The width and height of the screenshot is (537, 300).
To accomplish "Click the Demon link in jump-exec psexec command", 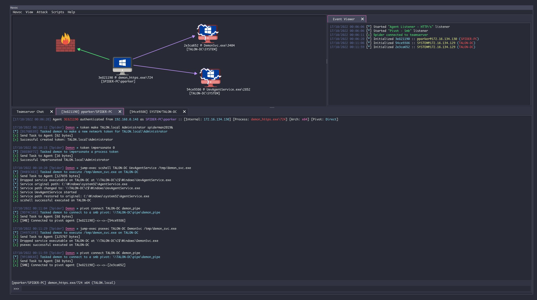I will point(70,229).
